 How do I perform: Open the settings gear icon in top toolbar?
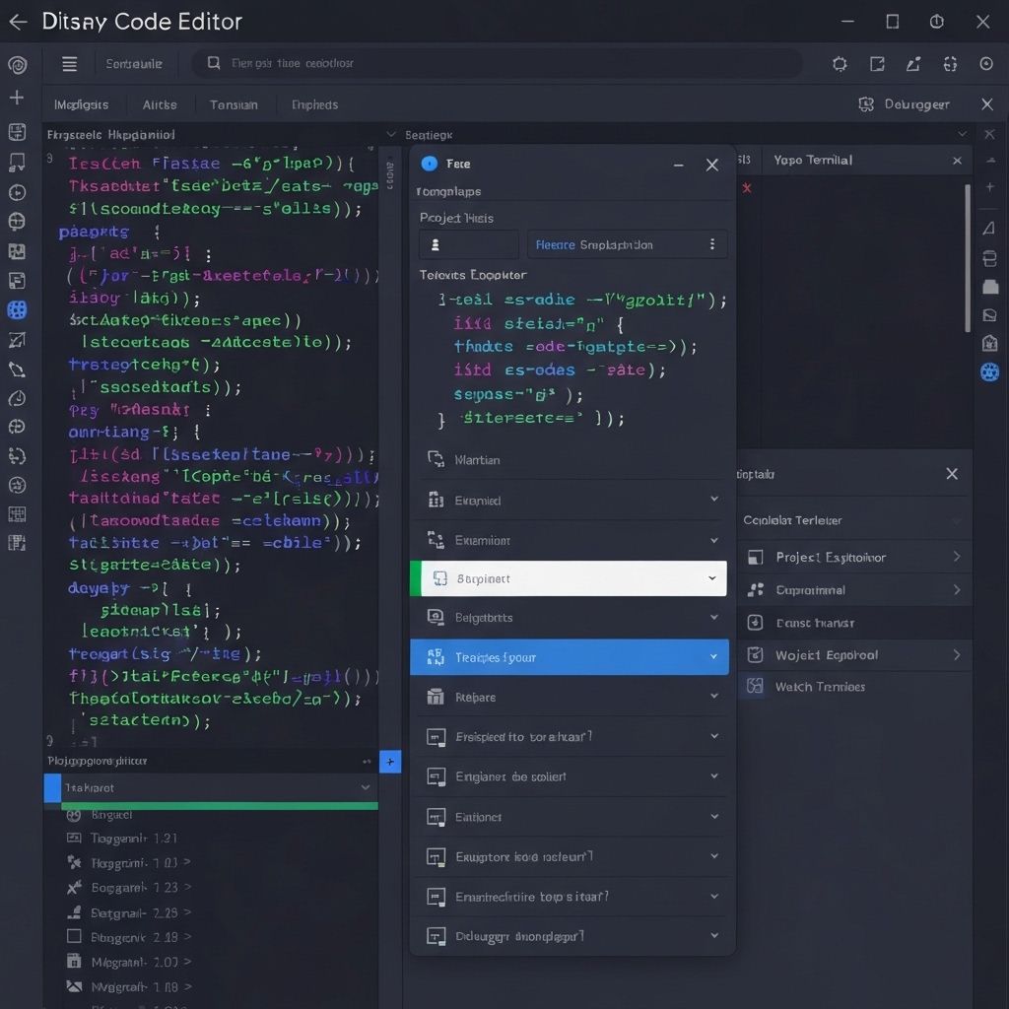tap(839, 63)
